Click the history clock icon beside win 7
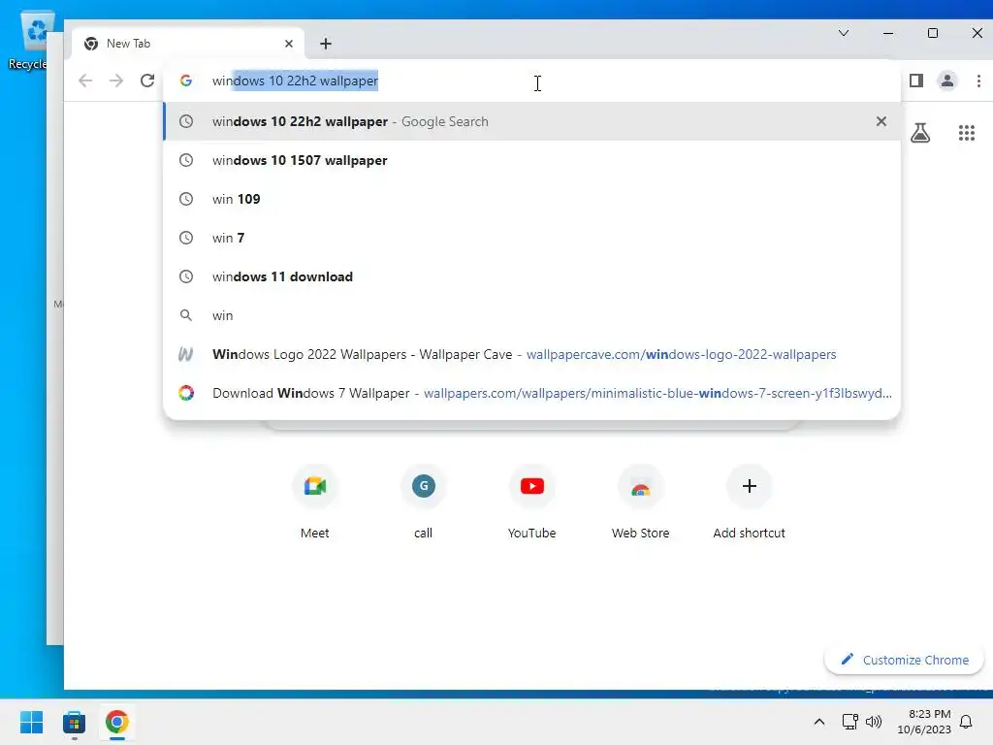Viewport: 993px width, 745px height. click(185, 238)
